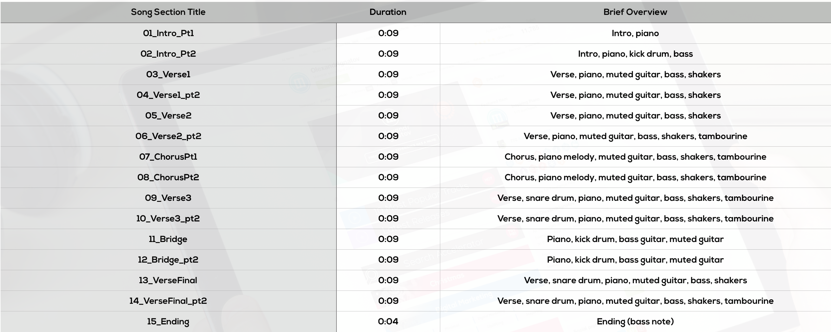Click the overview text in the 03_Verse1 row

(635, 75)
